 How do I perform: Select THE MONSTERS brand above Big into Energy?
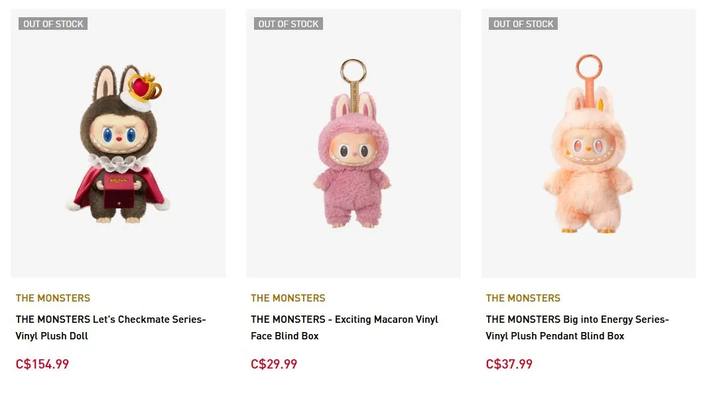coord(523,298)
